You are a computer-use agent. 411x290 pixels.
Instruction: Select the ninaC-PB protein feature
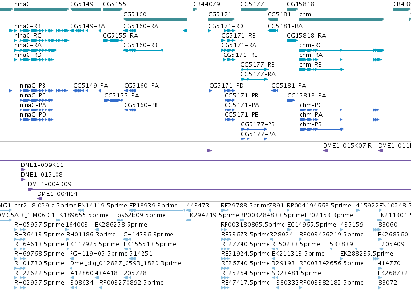pos(44,91)
